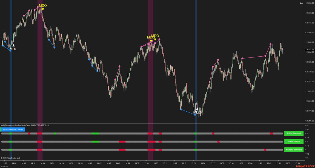This screenshot has height=168, width=315.
Task: Toggle the Phoenix Squeeze indicator button
Action: [x=294, y=150]
